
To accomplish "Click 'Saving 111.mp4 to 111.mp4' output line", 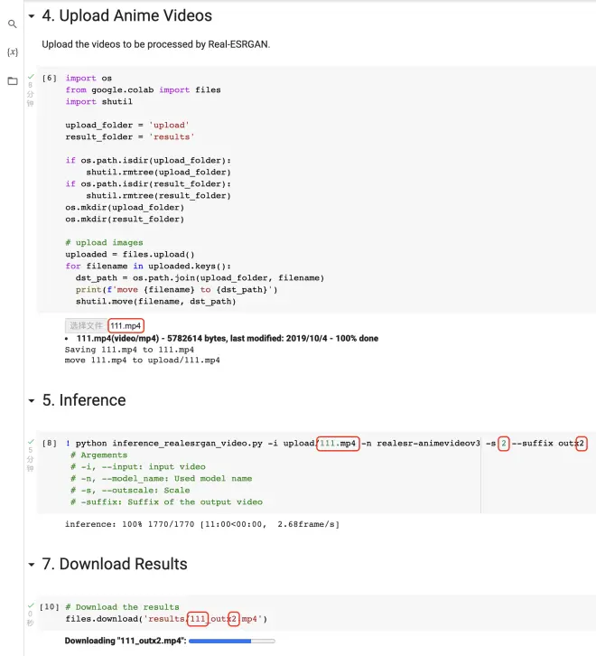I will (x=129, y=350).
